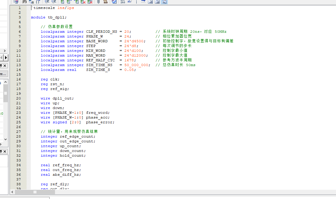
Task: Click the SIM_TIME_NS value 50_000_000
Action: [x=136, y=65]
